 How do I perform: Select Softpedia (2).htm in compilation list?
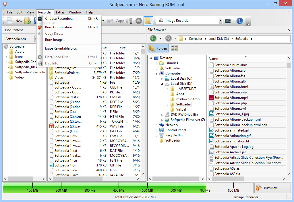pyautogui.click(x=68, y=117)
